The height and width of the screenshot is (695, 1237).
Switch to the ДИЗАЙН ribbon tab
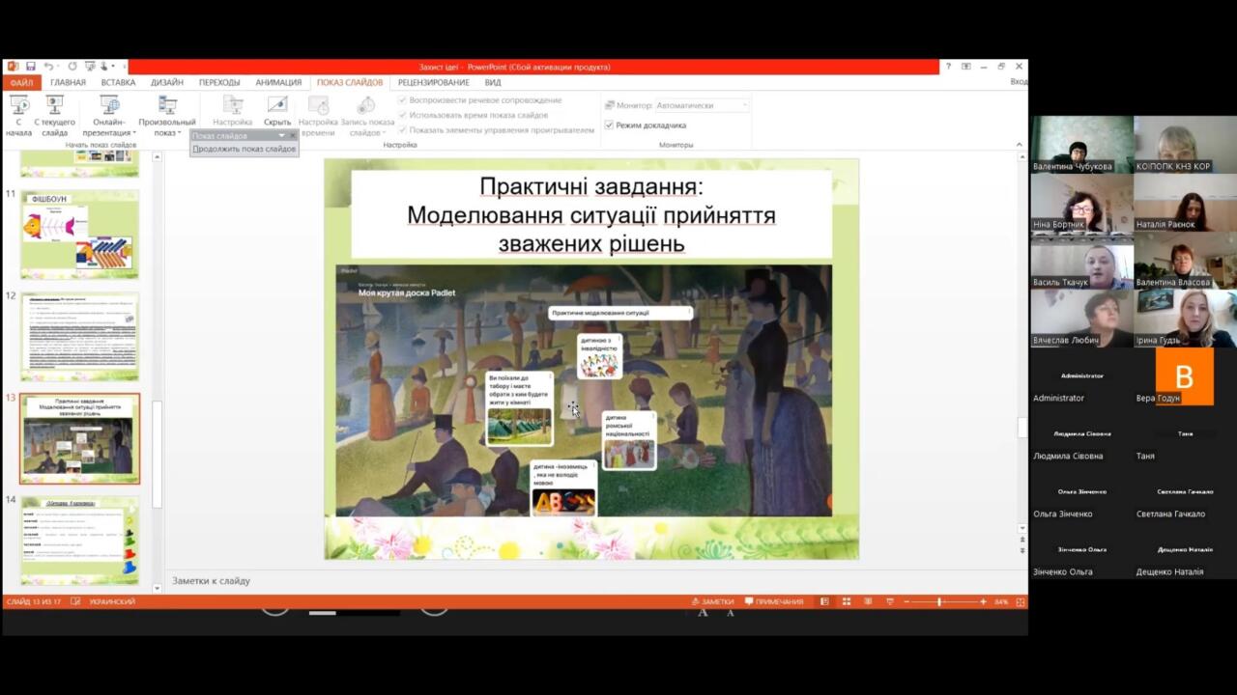pyautogui.click(x=167, y=82)
